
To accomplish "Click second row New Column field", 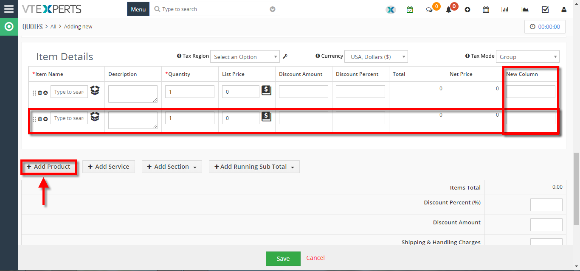I will [x=531, y=118].
